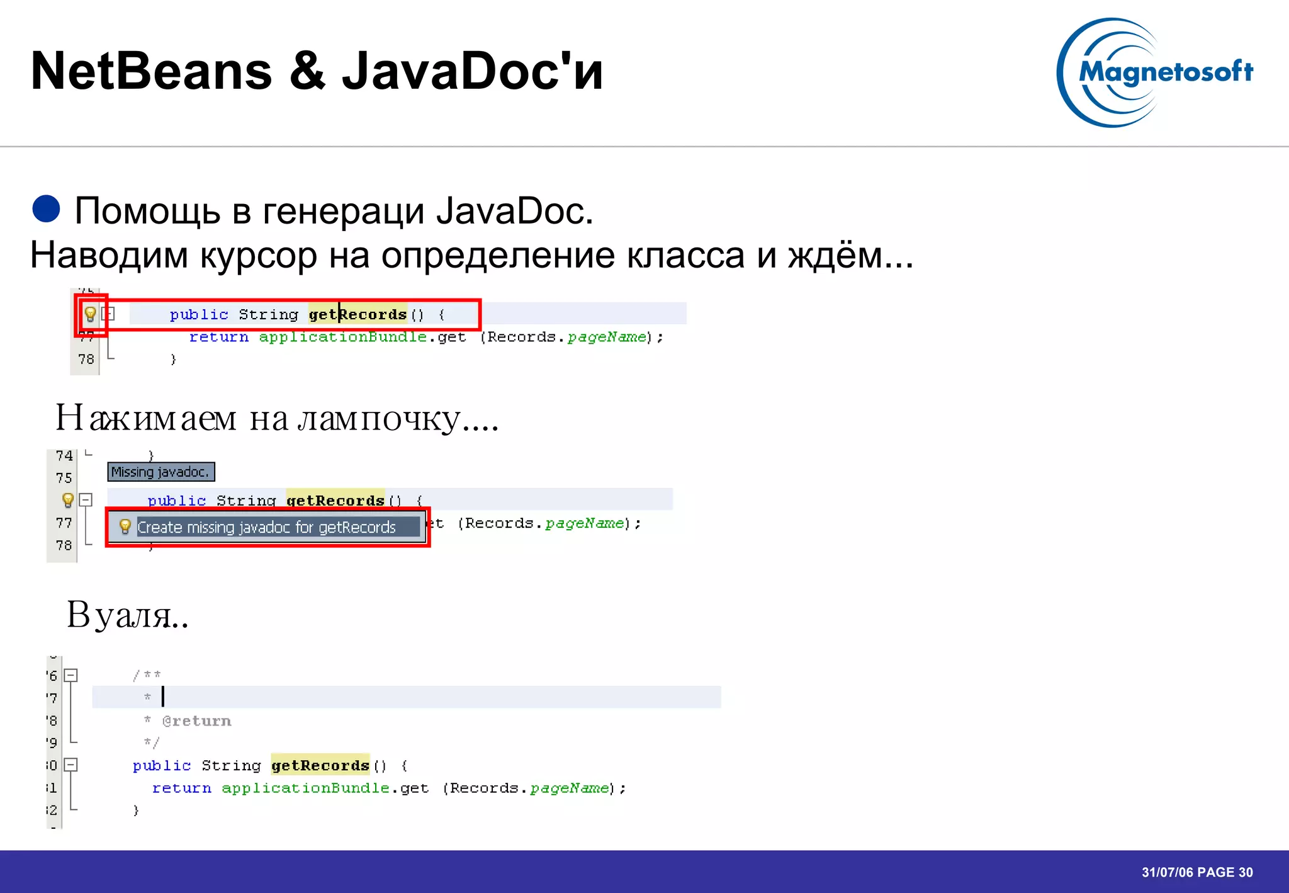The image size is (1289, 893).
Task: Select 'Create missing javadoc for getRecords' hint
Action: tap(266, 527)
